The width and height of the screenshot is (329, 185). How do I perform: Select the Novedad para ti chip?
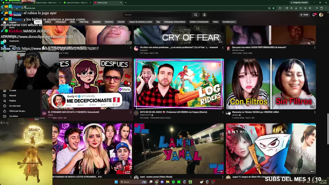tap(229, 22)
